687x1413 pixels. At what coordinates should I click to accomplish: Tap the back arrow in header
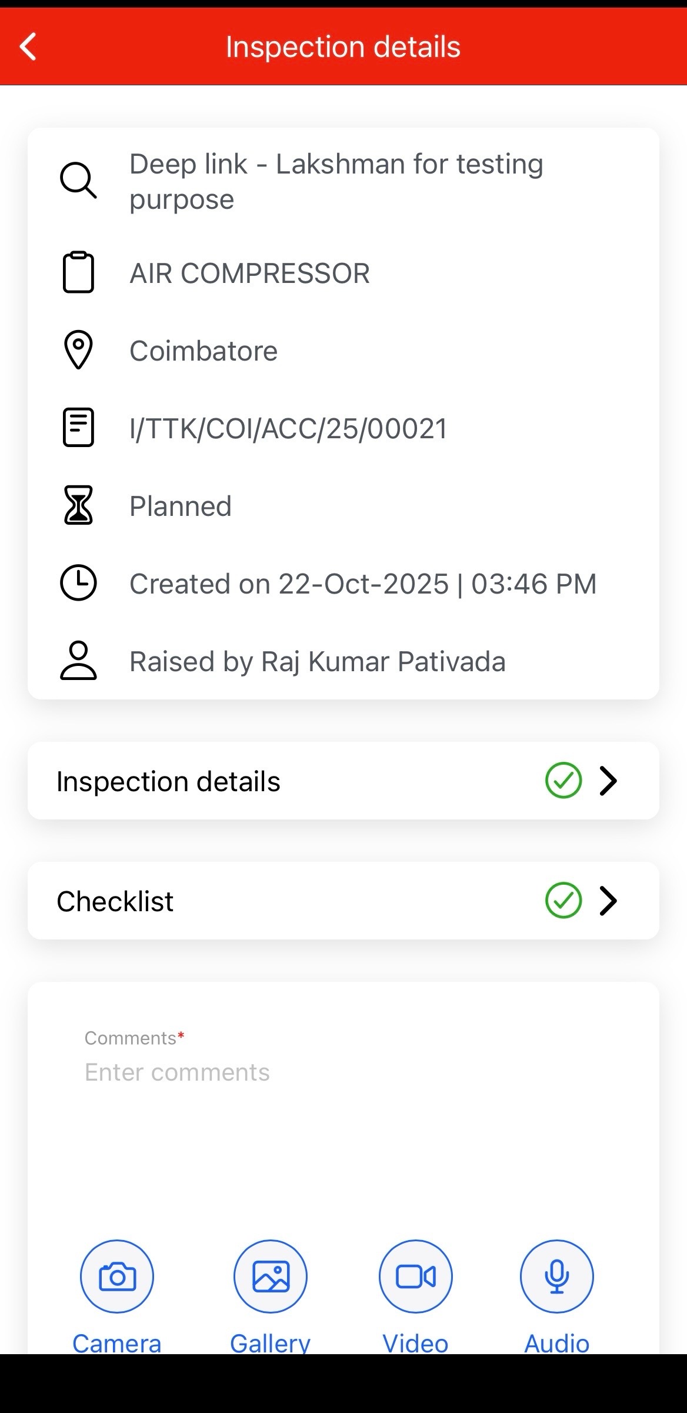pos(28,47)
